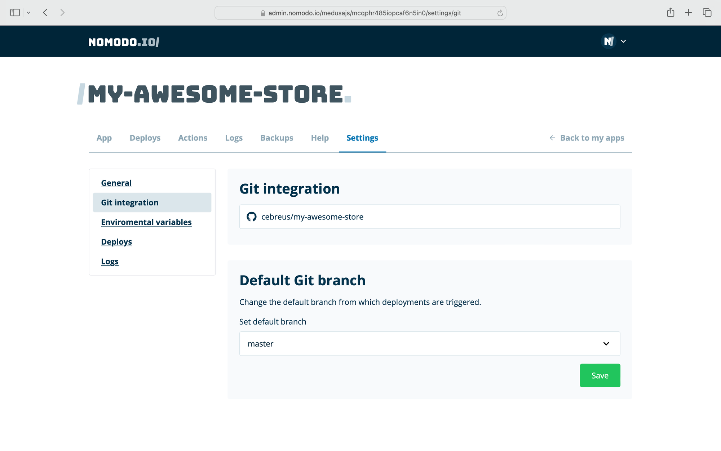Image resolution: width=721 pixels, height=451 pixels.
Task: Switch to the Deploys tab
Action: [x=145, y=138]
